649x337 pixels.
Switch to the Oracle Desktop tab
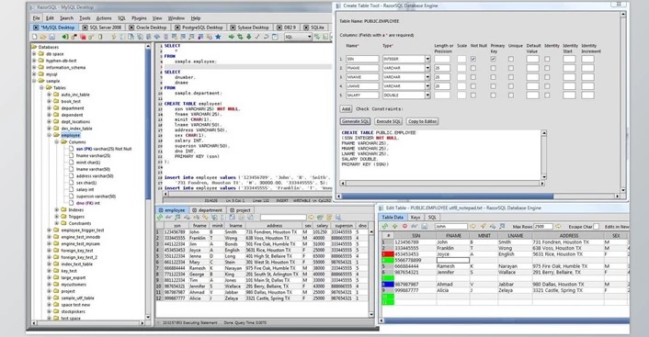click(x=148, y=28)
